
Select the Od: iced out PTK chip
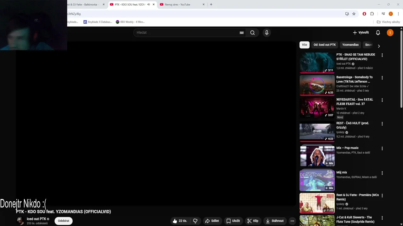(x=325, y=45)
